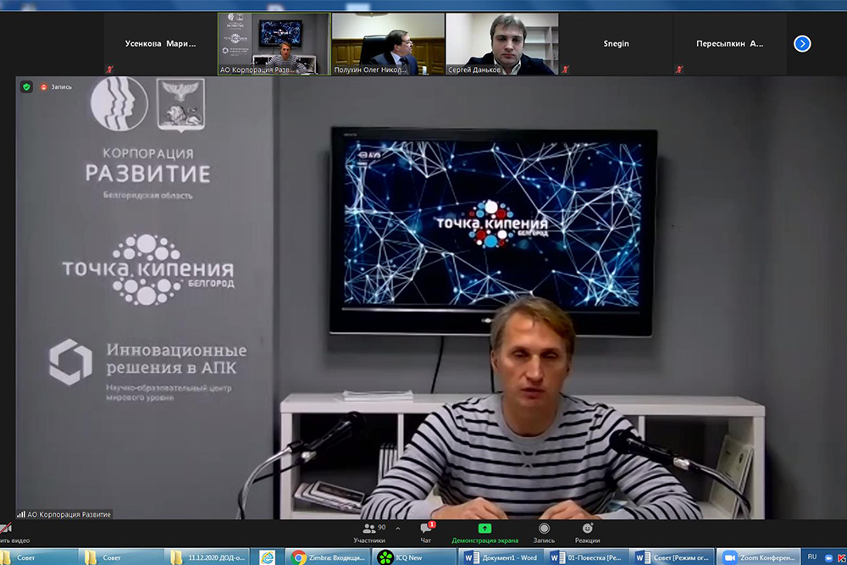Click muted microphone icon on Усенкова tile

(x=109, y=69)
